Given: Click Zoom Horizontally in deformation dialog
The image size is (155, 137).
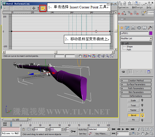Looking at the screenshot, I should (x=99, y=56).
